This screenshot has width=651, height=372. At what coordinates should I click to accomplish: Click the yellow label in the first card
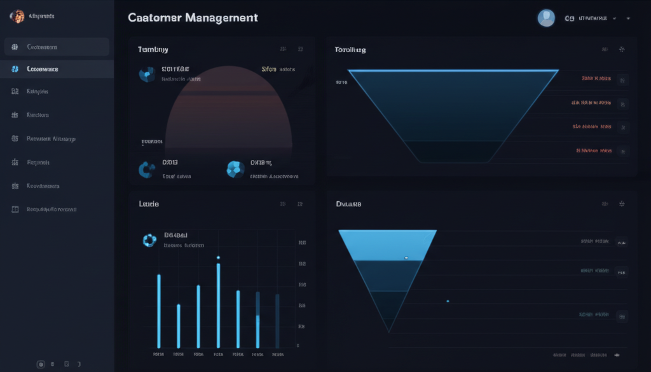269,69
